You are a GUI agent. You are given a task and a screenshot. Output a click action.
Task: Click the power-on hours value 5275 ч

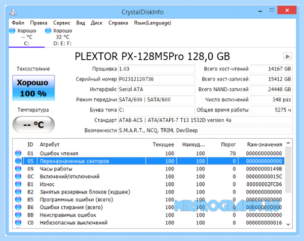point(271,110)
